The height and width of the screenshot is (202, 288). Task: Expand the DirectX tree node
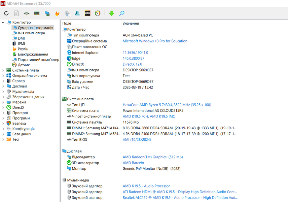pos(3,107)
